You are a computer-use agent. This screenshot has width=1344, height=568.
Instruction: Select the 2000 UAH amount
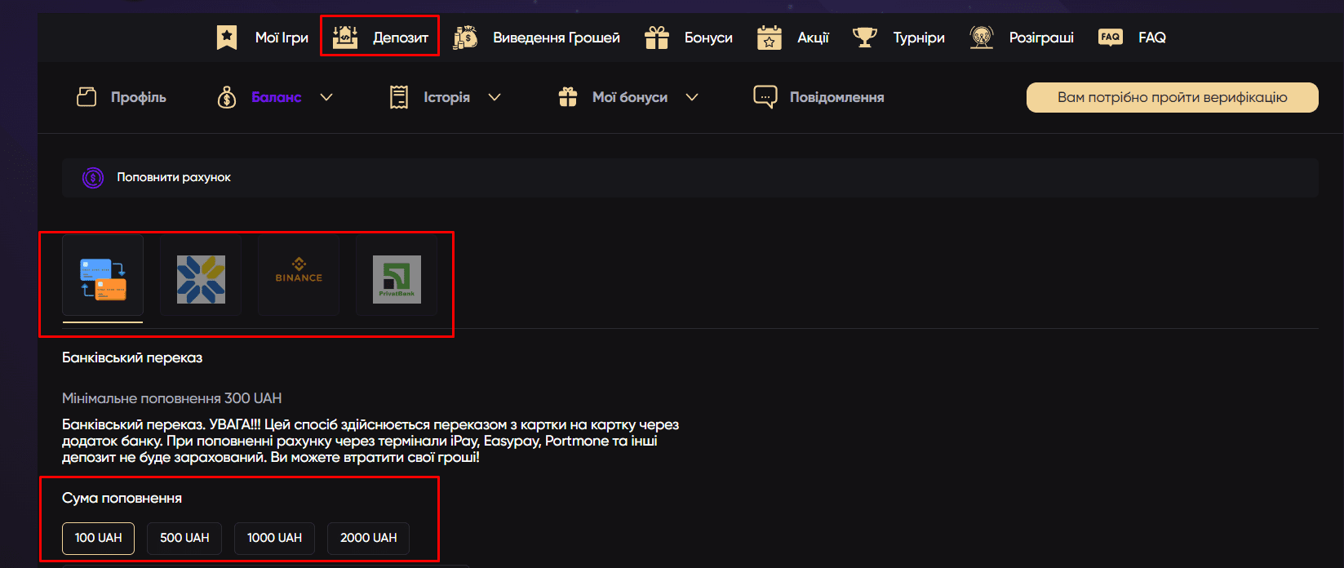coord(368,538)
